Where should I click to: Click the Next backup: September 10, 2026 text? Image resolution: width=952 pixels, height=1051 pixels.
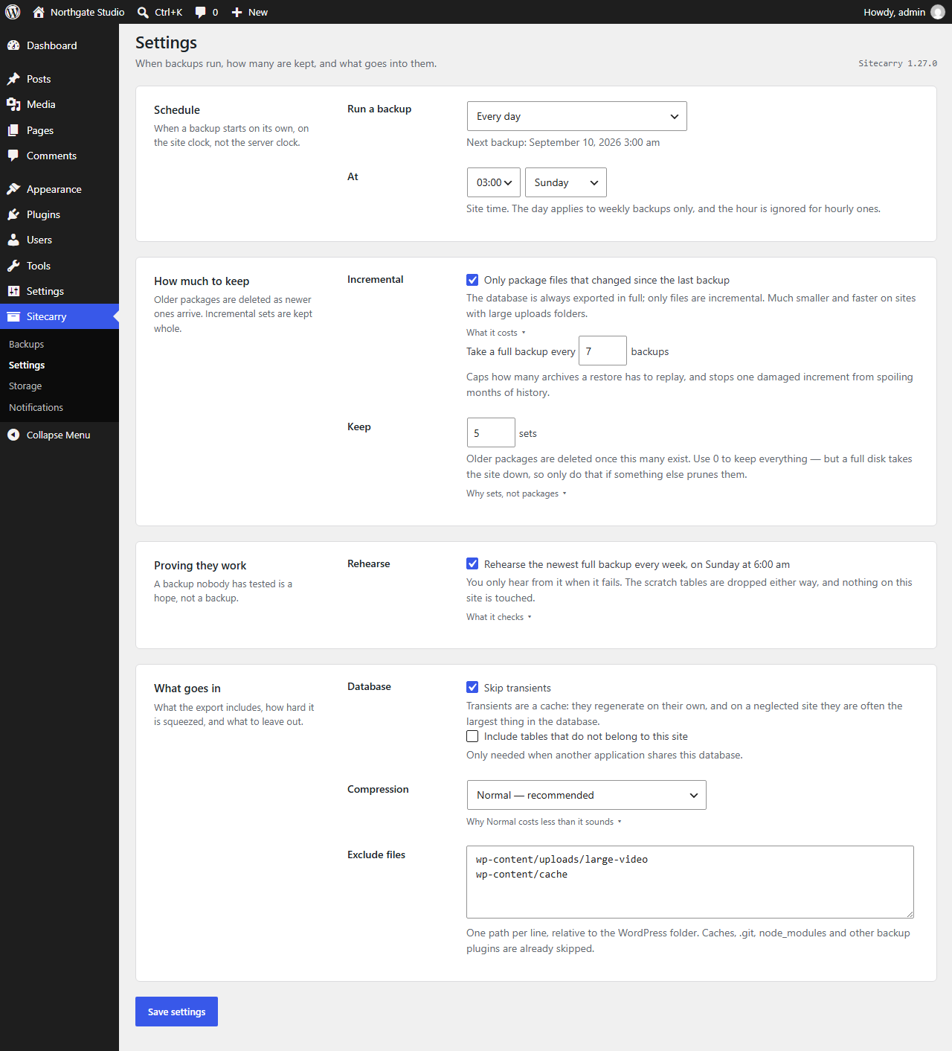pos(563,142)
